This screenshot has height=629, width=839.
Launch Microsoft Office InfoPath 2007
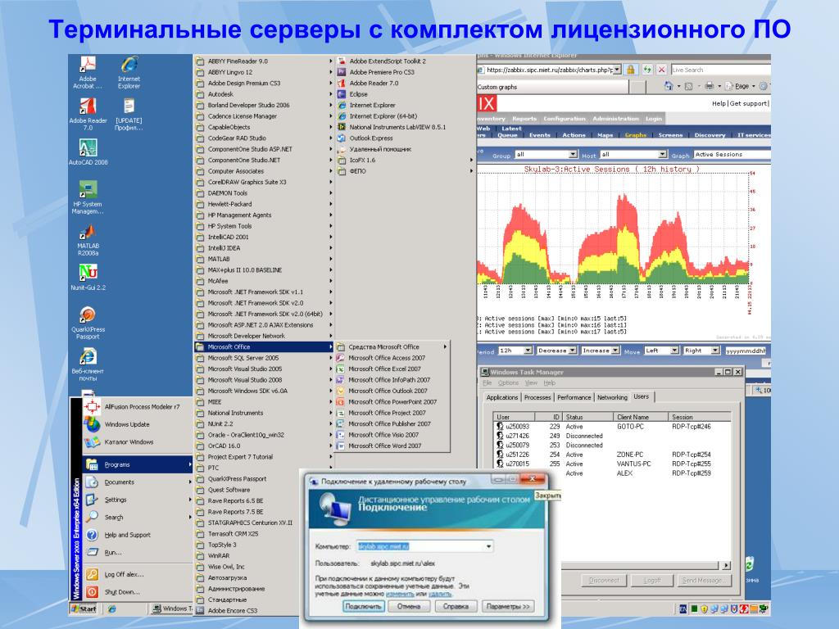(x=392, y=380)
